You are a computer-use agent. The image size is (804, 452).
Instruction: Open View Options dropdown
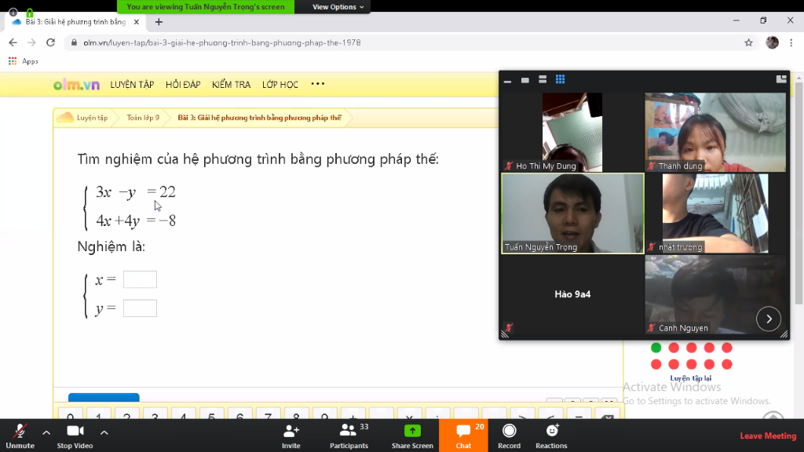(x=338, y=6)
